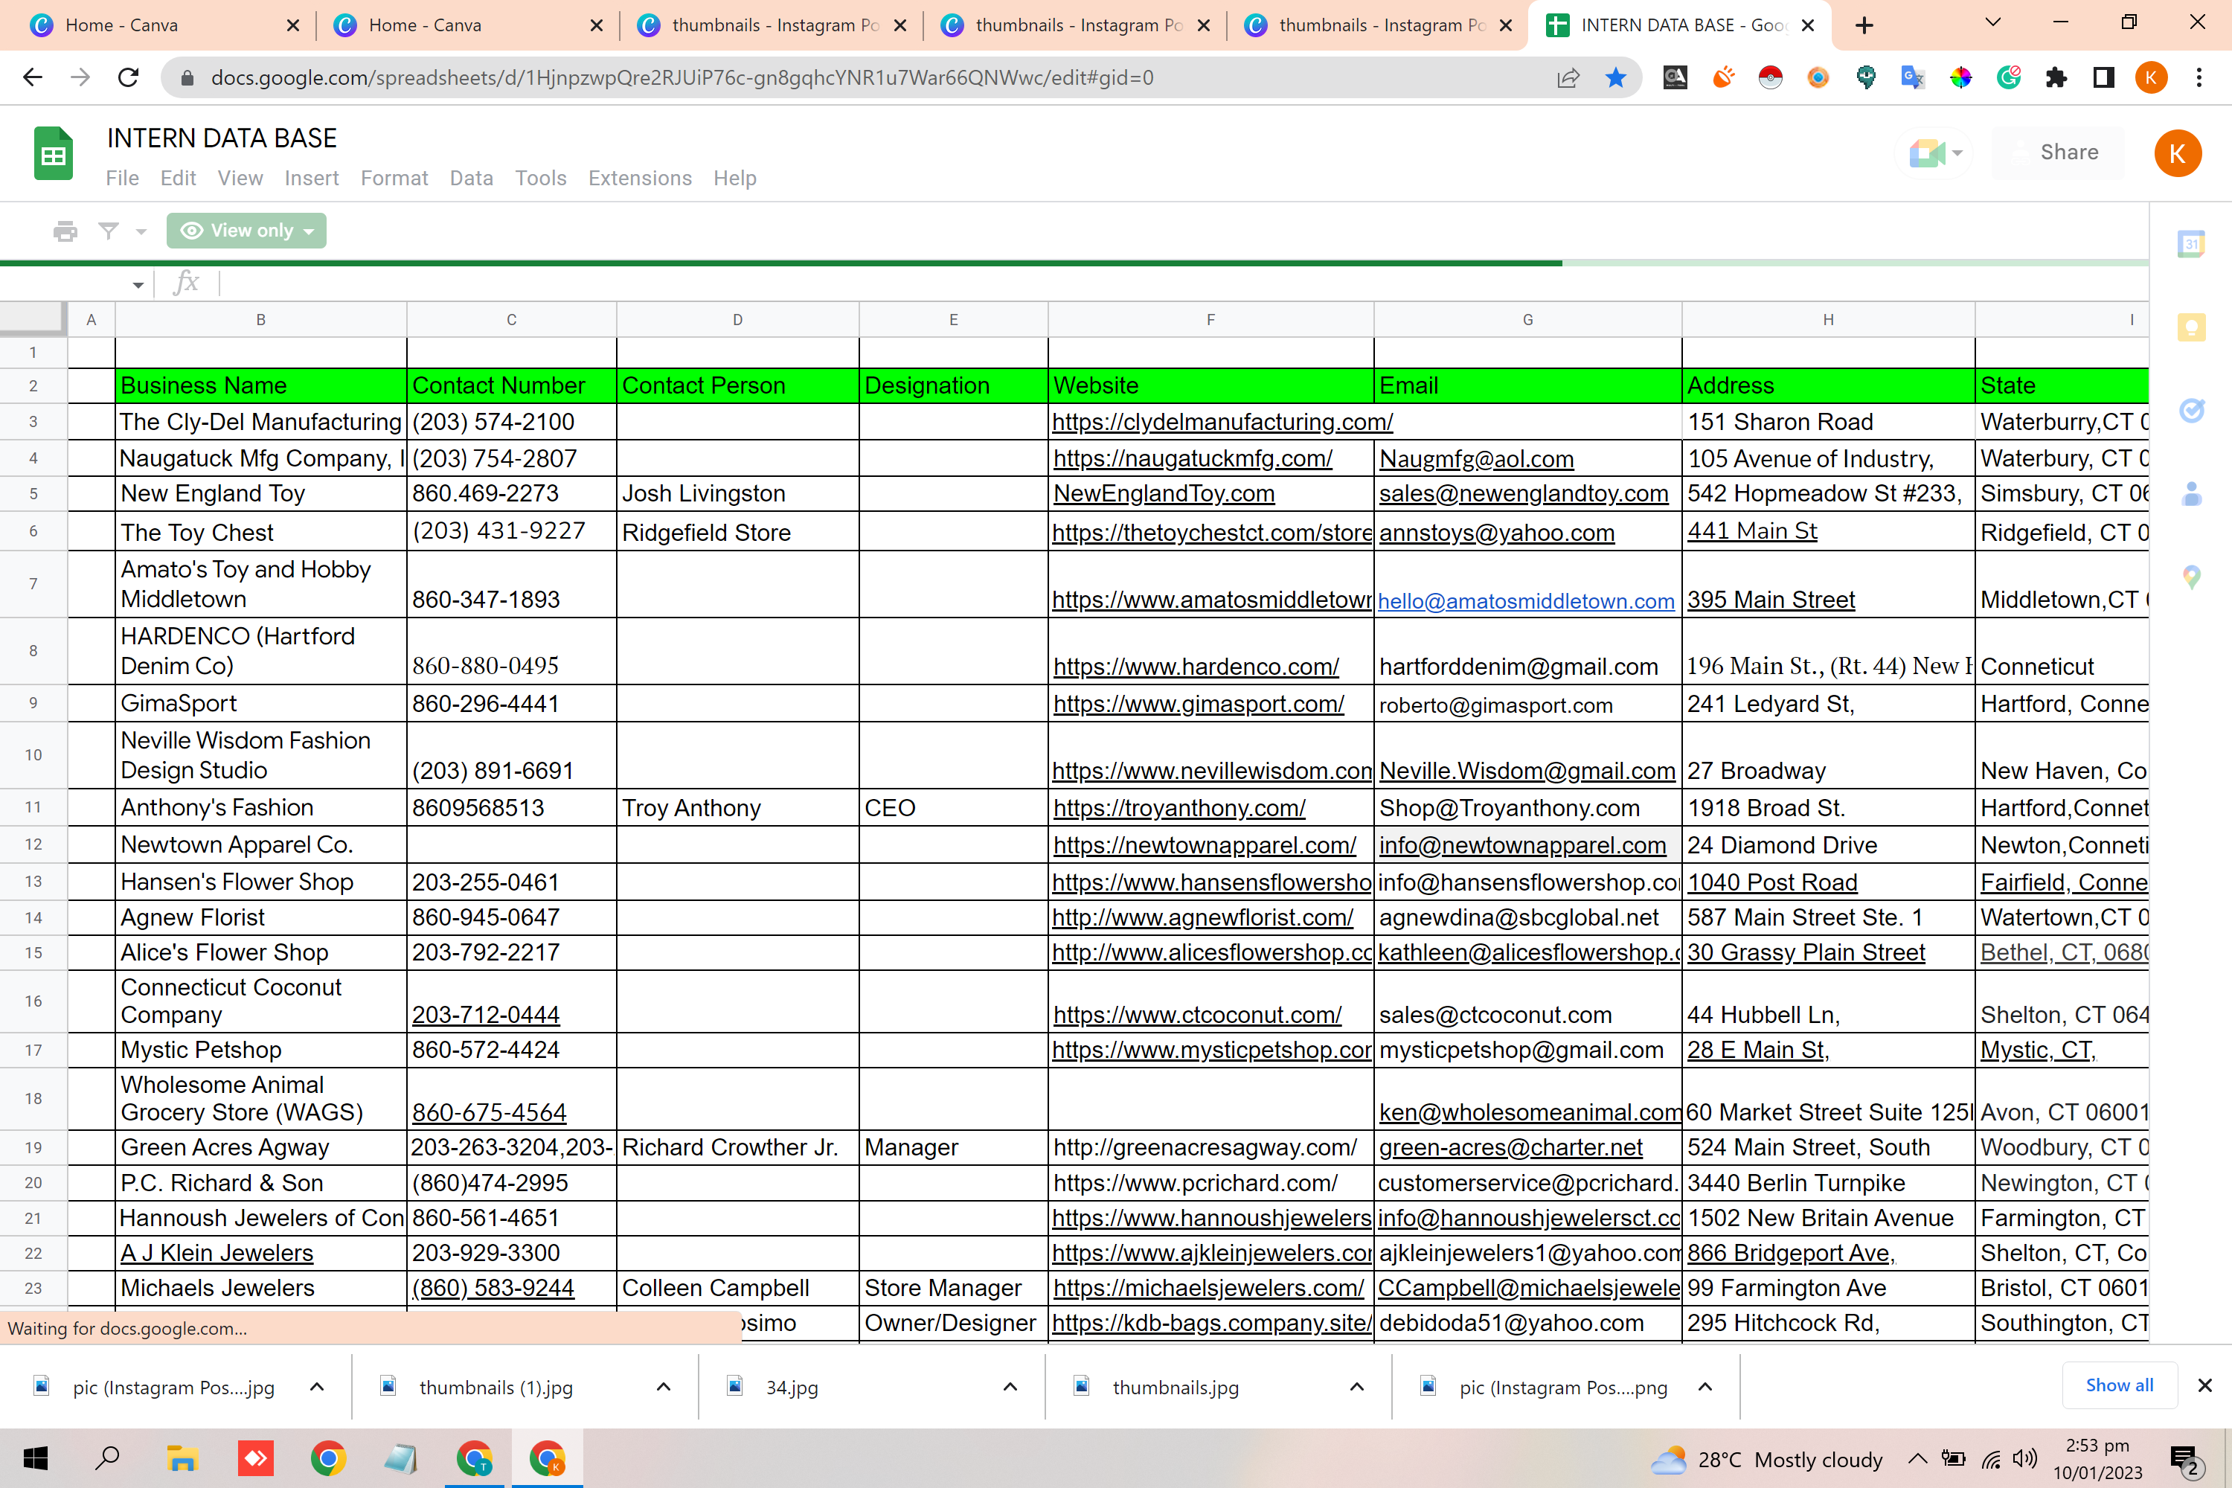
Task: Expand the tab search chevron
Action: pos(1993,23)
